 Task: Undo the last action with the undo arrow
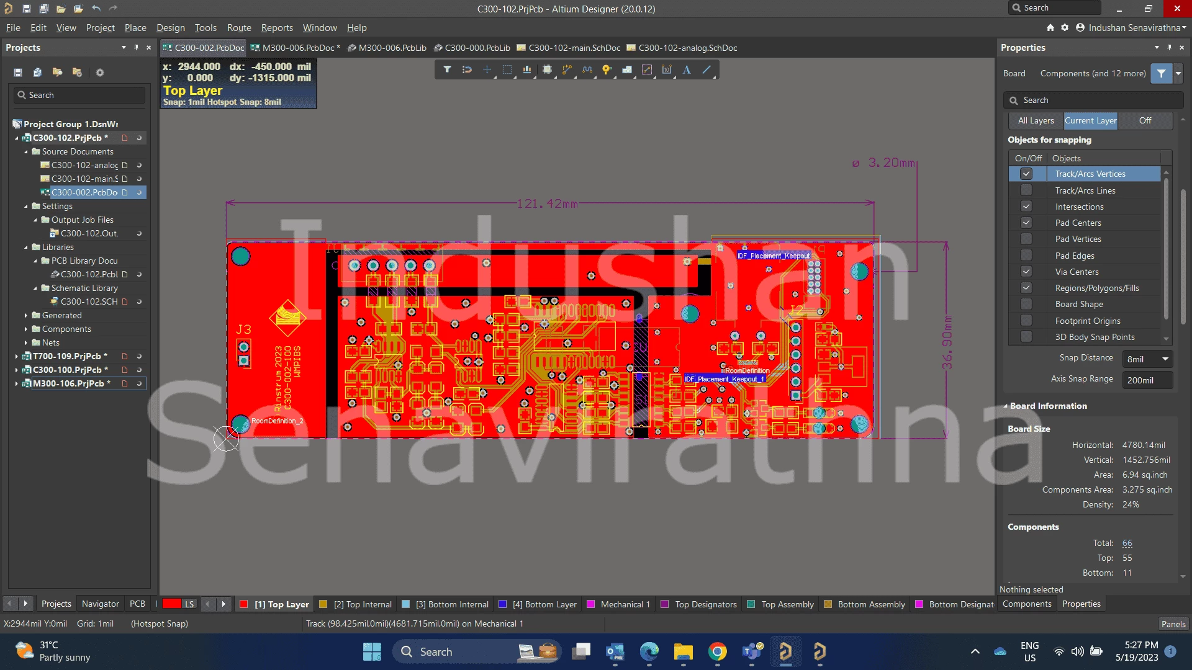click(96, 9)
